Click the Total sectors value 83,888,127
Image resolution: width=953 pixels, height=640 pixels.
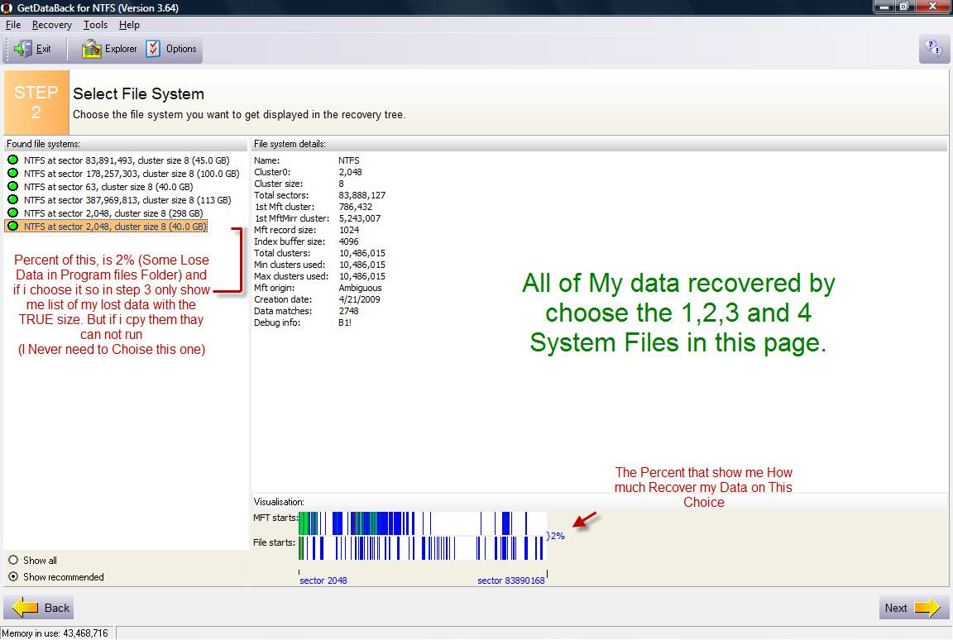(x=362, y=195)
